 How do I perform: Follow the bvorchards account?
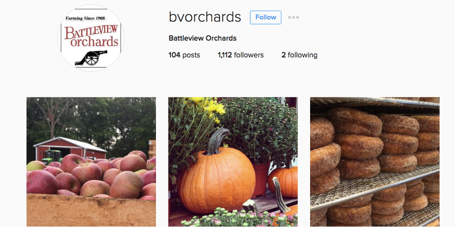pos(266,18)
